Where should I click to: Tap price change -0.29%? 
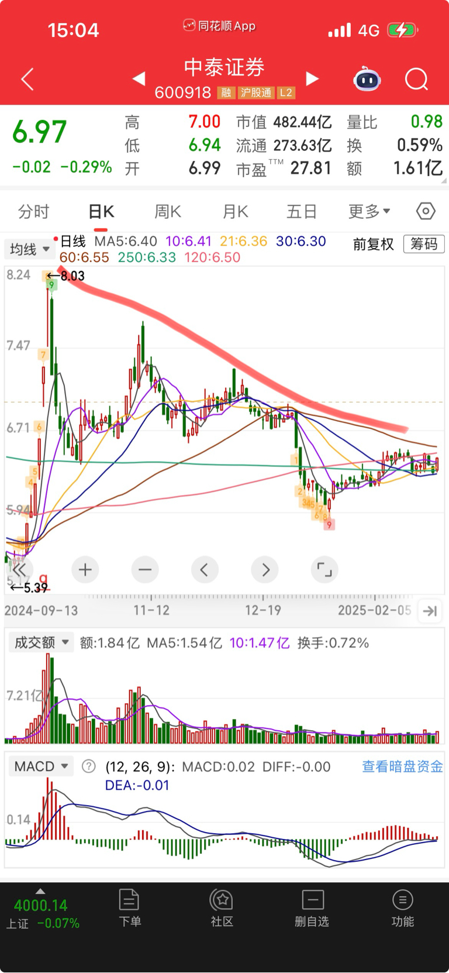[x=86, y=167]
